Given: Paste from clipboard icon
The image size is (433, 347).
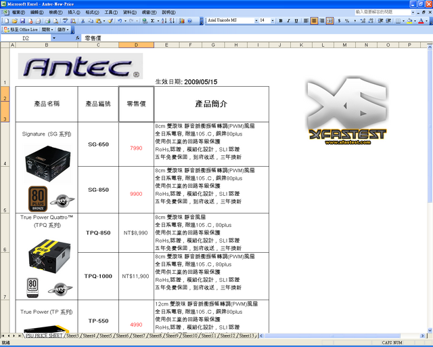Looking at the screenshot, I should pos(99,21).
